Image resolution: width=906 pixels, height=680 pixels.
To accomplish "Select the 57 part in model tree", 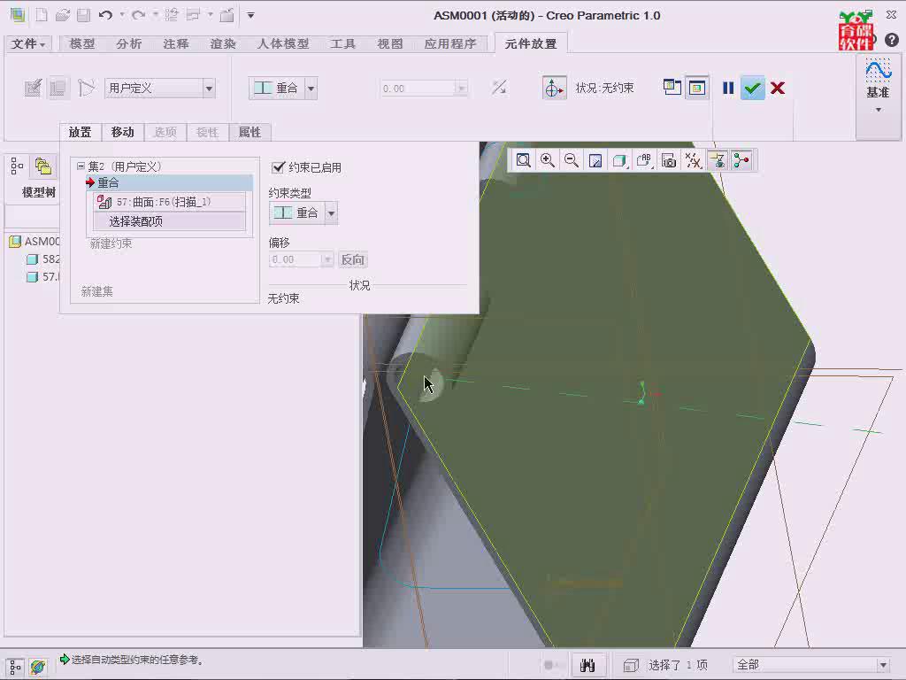I will [x=44, y=277].
